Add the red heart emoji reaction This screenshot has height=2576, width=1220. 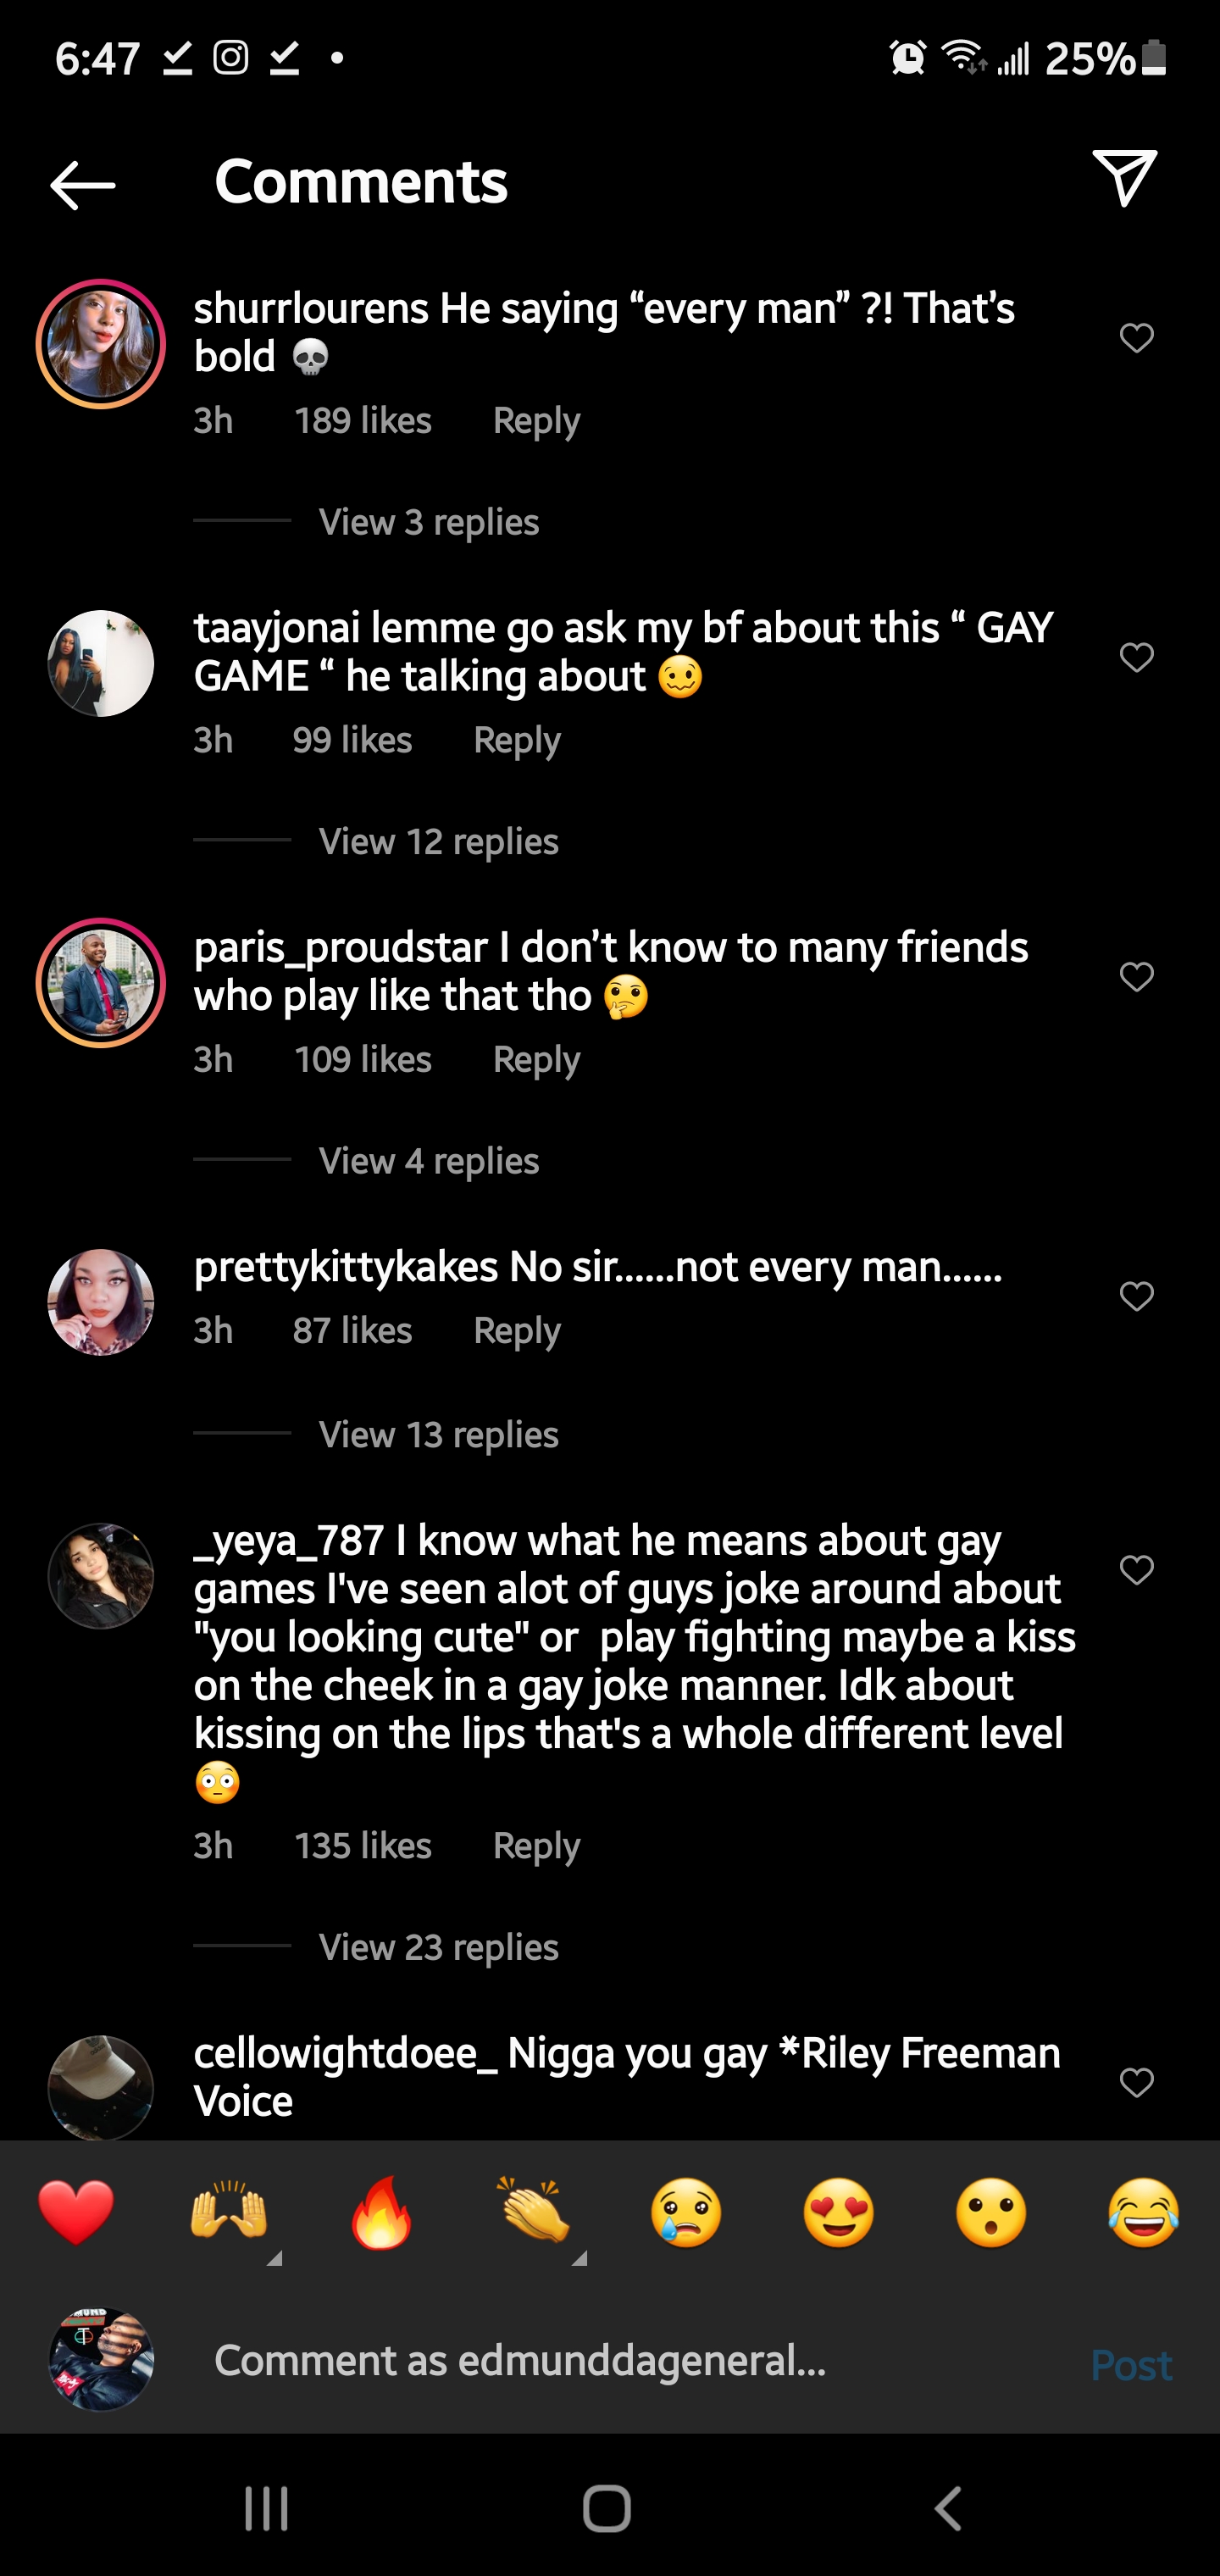[x=76, y=2212]
